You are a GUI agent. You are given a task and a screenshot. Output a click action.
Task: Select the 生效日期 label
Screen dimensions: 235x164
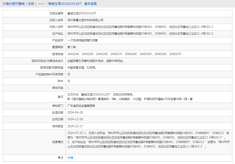pyautogui.click(x=58, y=119)
